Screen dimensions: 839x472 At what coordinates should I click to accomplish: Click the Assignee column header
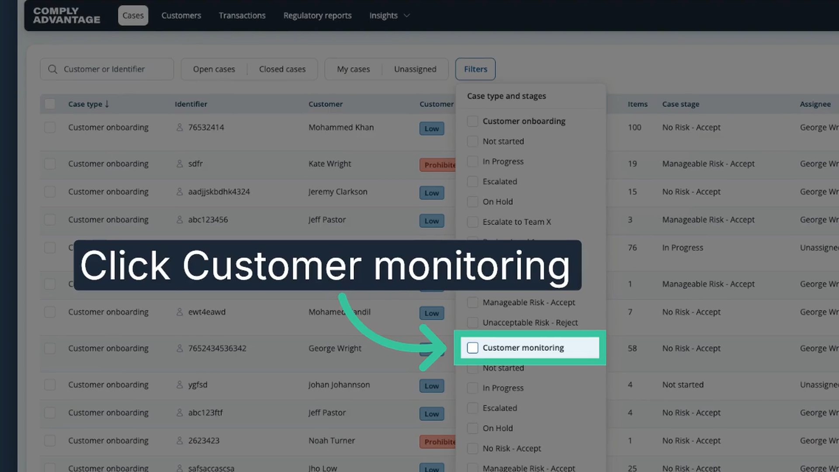point(815,104)
